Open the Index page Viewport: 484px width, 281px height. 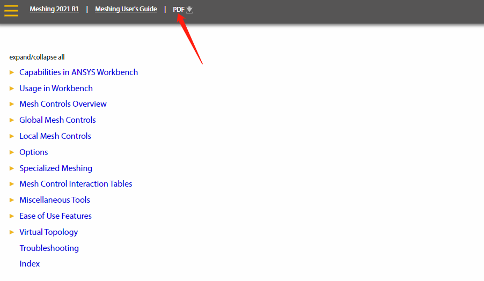(x=30, y=264)
